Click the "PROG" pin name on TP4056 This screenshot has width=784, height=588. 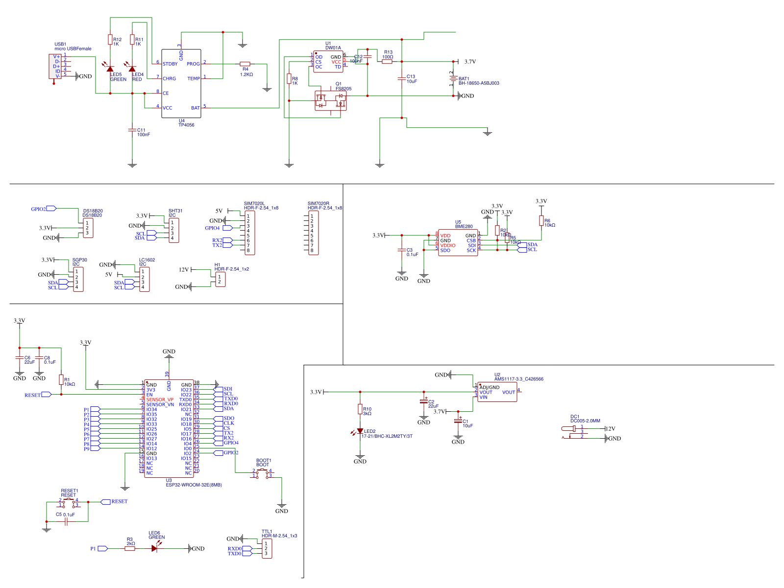[x=194, y=64]
